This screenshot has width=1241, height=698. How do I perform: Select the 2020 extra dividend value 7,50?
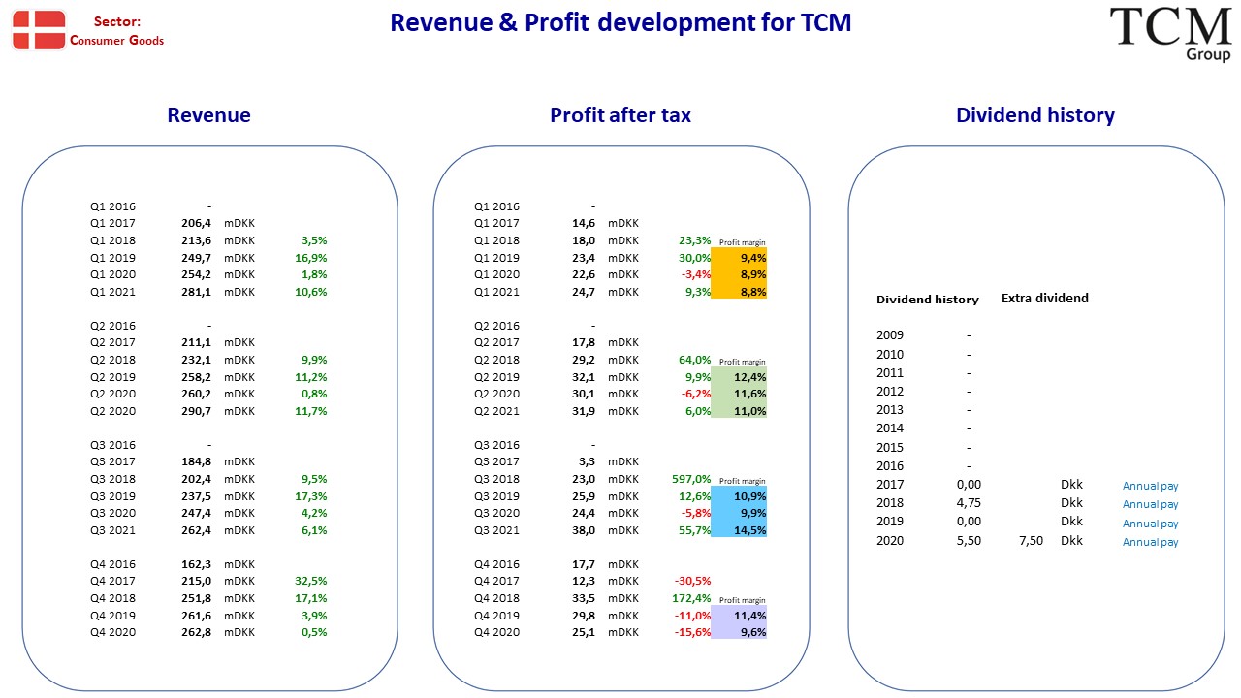pyautogui.click(x=1031, y=541)
